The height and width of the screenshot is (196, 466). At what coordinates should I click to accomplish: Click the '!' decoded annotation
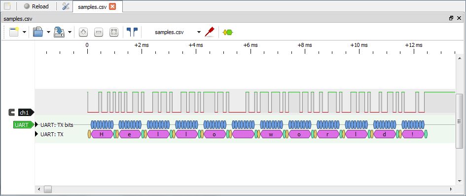tap(413, 134)
